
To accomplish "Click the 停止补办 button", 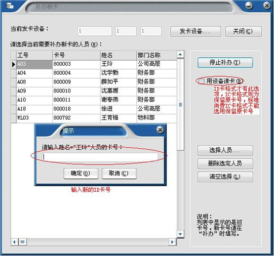I will pyautogui.click(x=225, y=62).
